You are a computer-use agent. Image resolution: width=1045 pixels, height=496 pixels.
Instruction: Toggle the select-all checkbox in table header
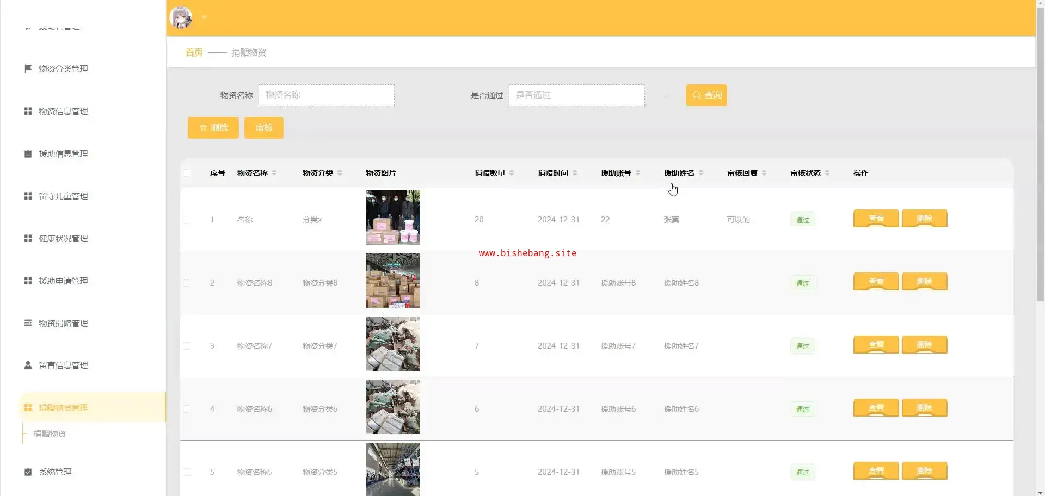tap(187, 173)
